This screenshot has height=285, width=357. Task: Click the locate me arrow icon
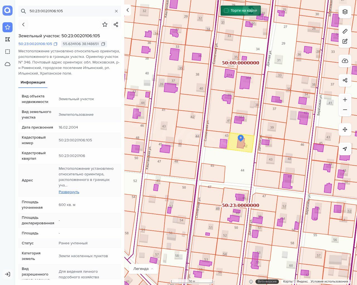click(x=345, y=149)
